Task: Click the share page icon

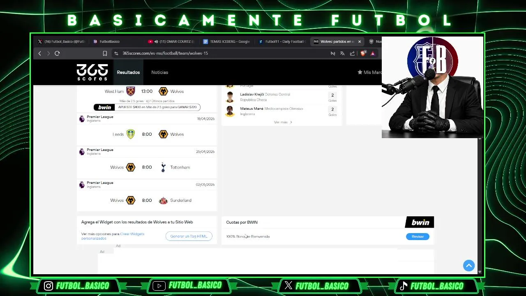Action: click(x=352, y=53)
